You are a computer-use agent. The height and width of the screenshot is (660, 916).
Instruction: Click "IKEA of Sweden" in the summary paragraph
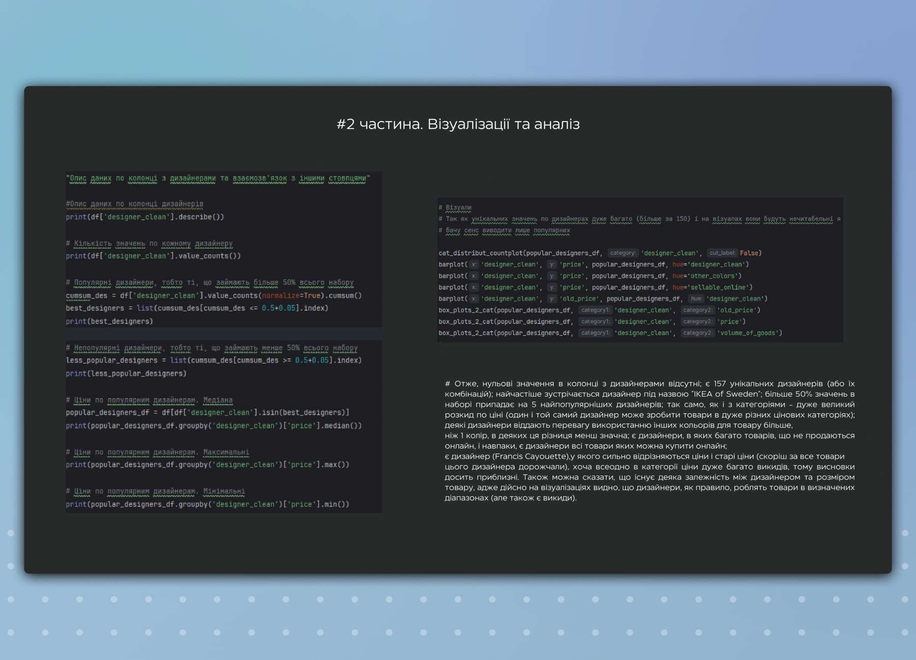pos(726,394)
